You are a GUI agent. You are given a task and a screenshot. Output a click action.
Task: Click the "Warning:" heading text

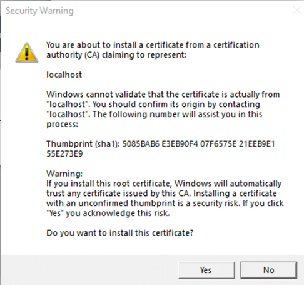[x=64, y=174]
